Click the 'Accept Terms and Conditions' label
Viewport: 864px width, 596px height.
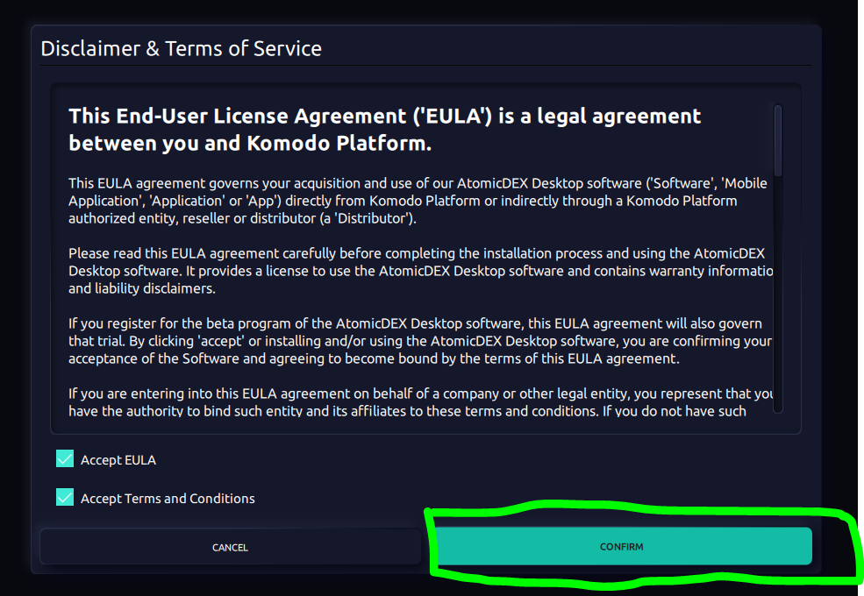tap(168, 499)
